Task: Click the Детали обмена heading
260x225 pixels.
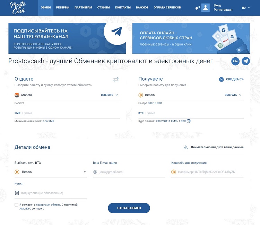Action: coord(32,147)
